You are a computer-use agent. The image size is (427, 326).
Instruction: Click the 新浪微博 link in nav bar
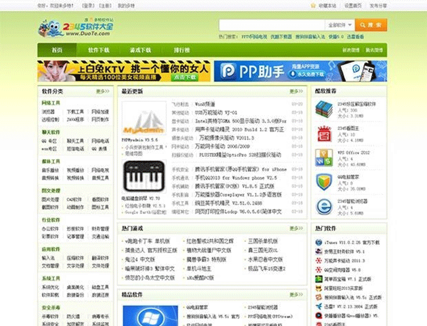pyautogui.click(x=351, y=50)
